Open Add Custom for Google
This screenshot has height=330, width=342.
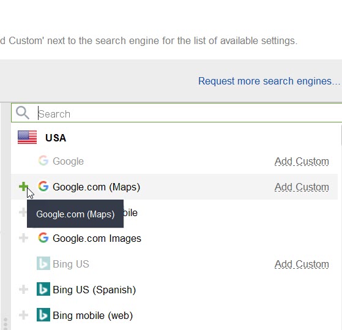(302, 162)
